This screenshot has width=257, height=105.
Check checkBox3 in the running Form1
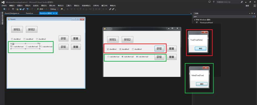click(x=133, y=49)
